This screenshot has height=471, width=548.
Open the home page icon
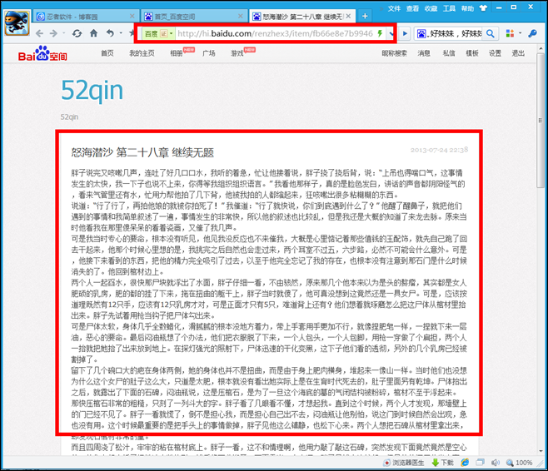[x=93, y=33]
